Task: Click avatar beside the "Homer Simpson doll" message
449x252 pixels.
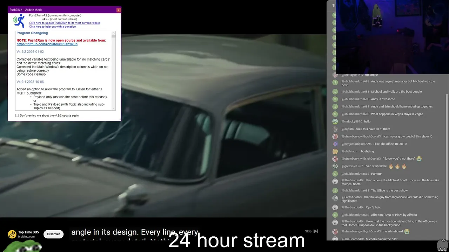Action: tap(335, 222)
